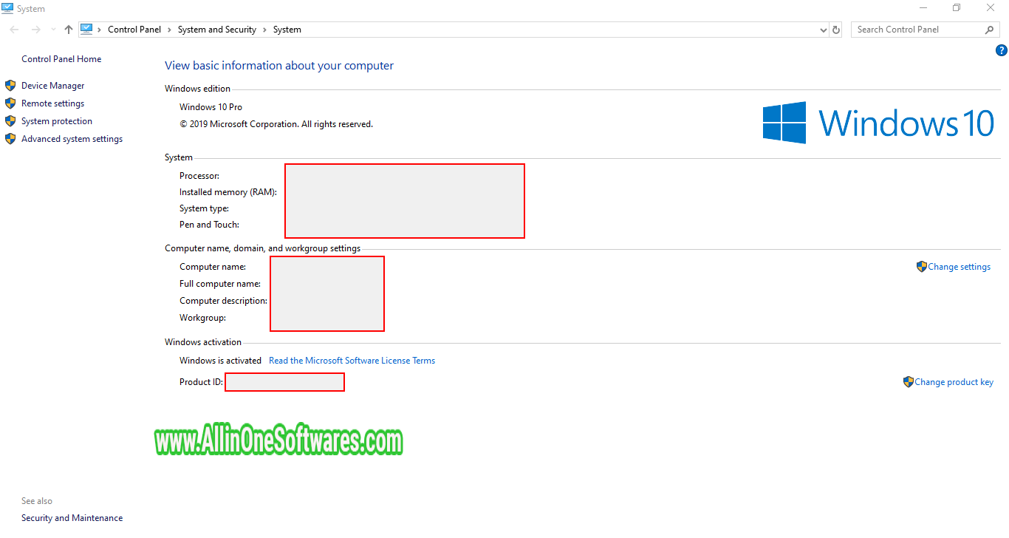Restore down the System window
The width and height of the screenshot is (1009, 538).
click(957, 8)
